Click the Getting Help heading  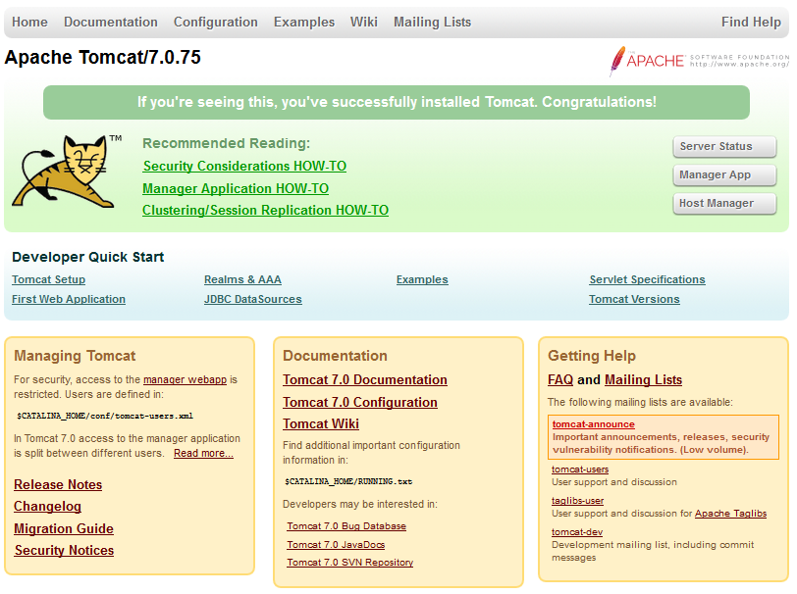pos(592,356)
